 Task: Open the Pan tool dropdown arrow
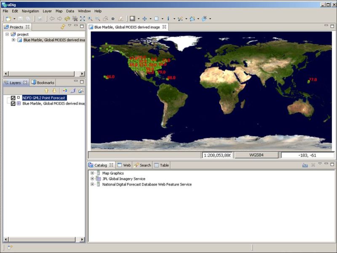click(x=150, y=19)
